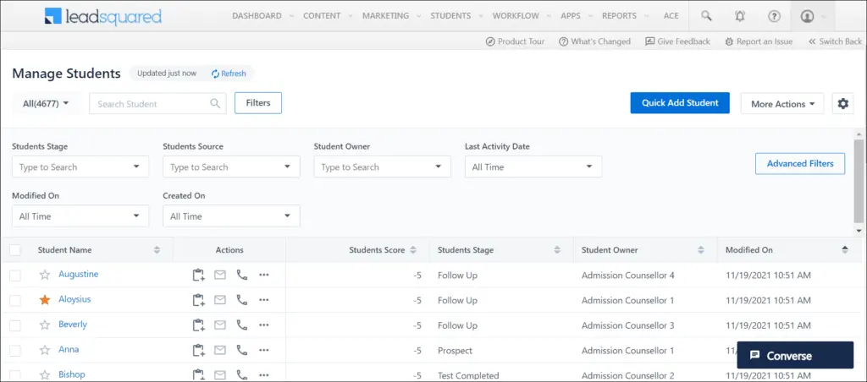Screen dimensions: 867x382
Task: Open Last Activity Date dropdown
Action: tap(533, 166)
